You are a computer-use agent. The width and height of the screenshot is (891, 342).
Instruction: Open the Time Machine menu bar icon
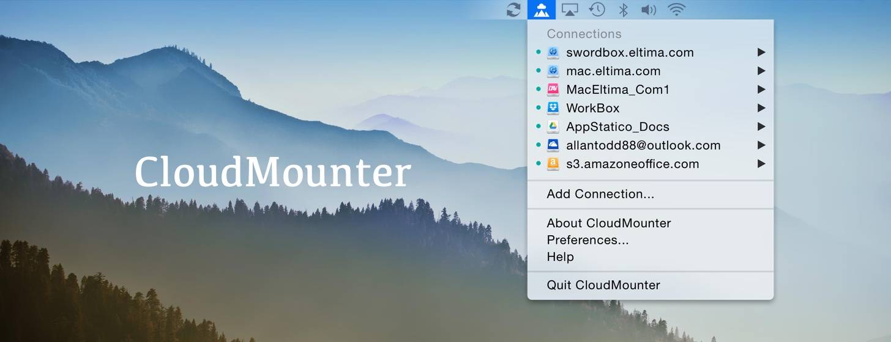tap(597, 10)
